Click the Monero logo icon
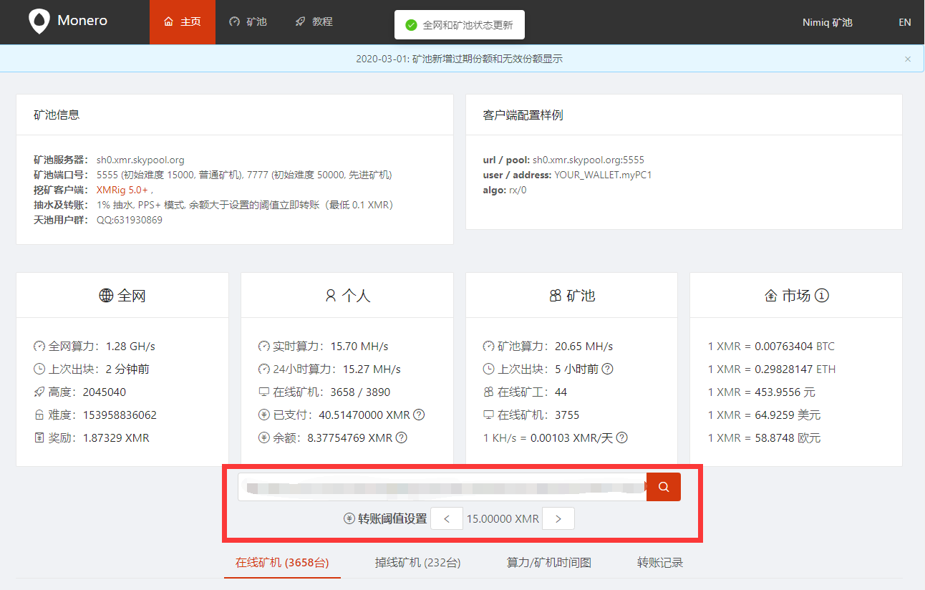925x590 pixels. coord(39,21)
